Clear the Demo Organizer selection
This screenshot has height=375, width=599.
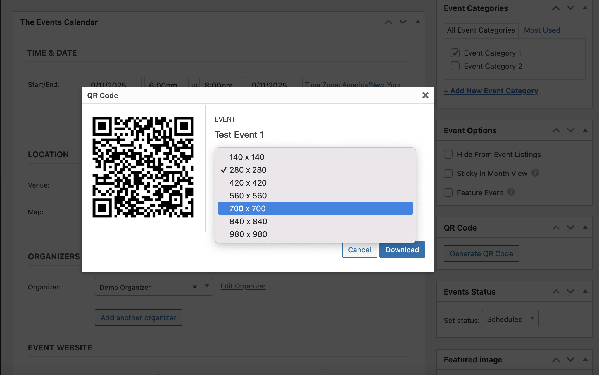click(195, 287)
